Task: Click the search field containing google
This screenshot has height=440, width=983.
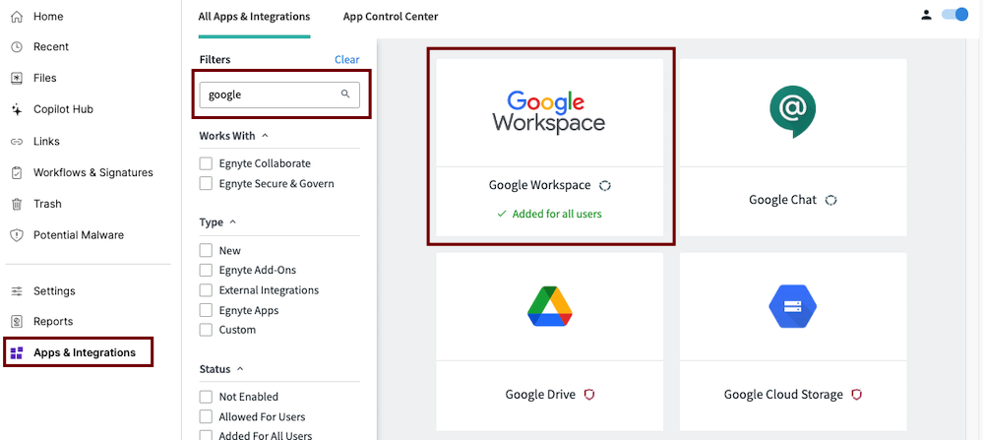Action: 279,94
